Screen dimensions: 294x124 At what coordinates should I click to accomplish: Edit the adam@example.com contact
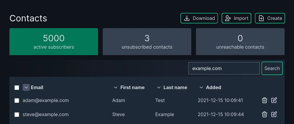click(x=274, y=100)
